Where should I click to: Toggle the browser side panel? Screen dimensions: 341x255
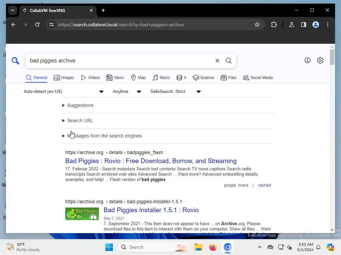tap(304, 25)
